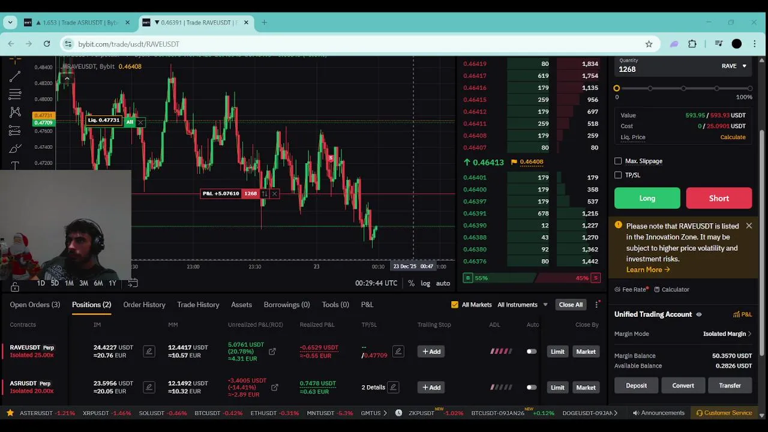Open chart timezone UTC selector
Image resolution: width=768 pixels, height=432 pixels.
376,283
